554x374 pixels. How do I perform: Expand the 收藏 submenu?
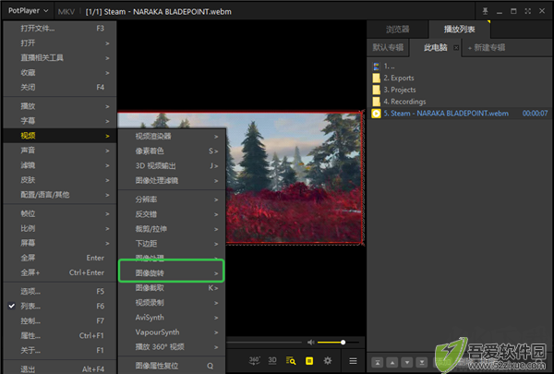click(60, 73)
